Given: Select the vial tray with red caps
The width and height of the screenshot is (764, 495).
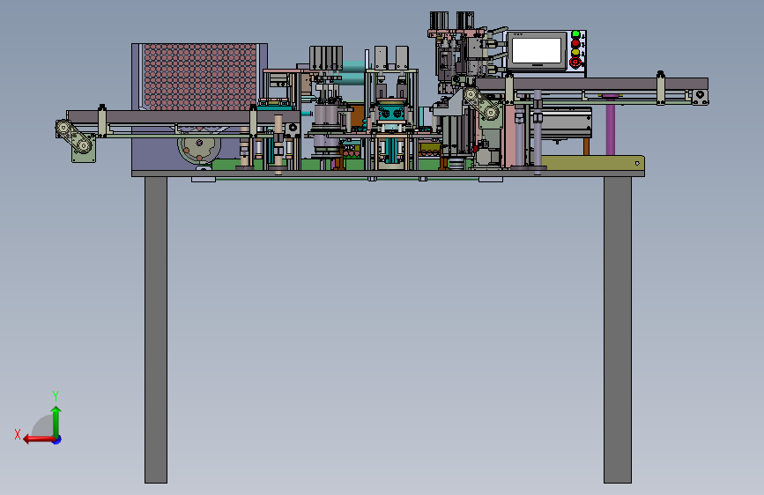Looking at the screenshot, I should 200,77.
